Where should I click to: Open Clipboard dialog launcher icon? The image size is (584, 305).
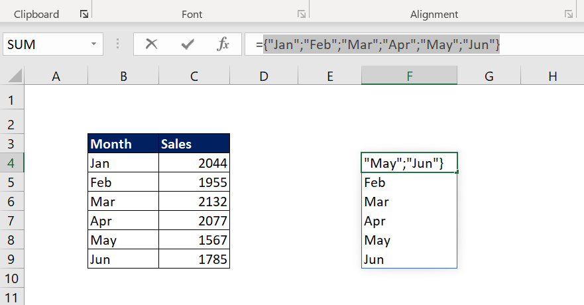[x=84, y=14]
